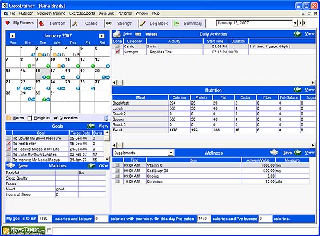The width and height of the screenshot is (320, 236).
Task: Uncheck the Done box for Strength row
Action: coord(117,52)
